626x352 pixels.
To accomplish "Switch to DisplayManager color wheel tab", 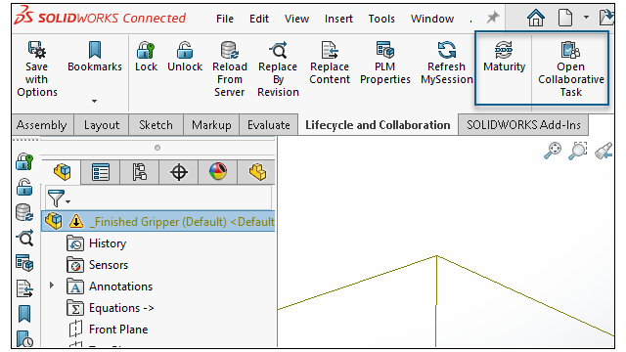I will point(218,172).
